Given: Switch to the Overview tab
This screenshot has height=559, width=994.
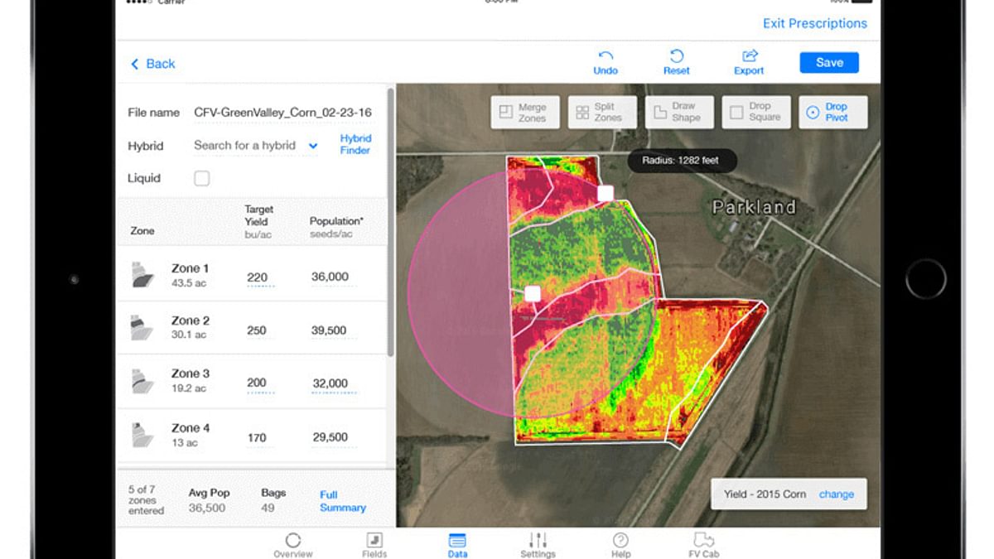Looking at the screenshot, I should point(293,545).
